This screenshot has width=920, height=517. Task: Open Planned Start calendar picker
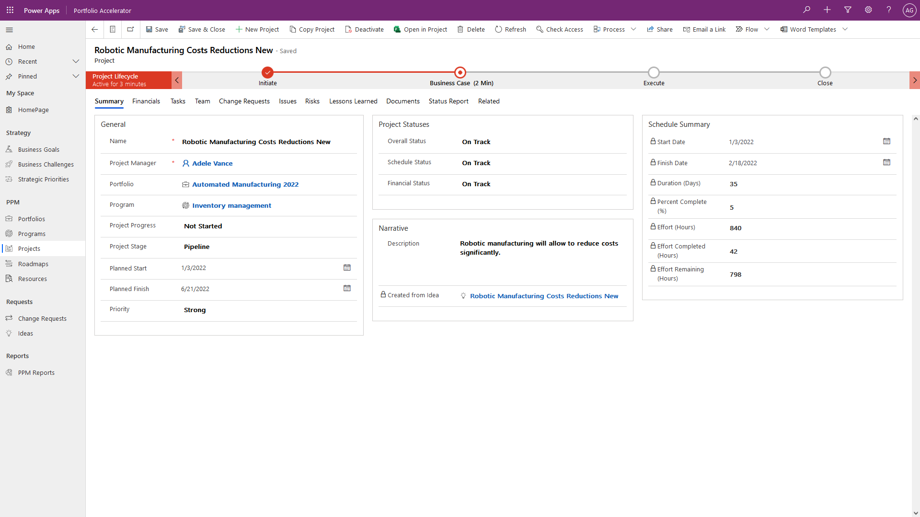tap(347, 268)
